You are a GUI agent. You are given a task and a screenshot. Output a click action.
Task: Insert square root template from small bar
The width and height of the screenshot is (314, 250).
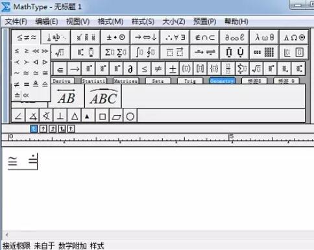tap(256, 69)
